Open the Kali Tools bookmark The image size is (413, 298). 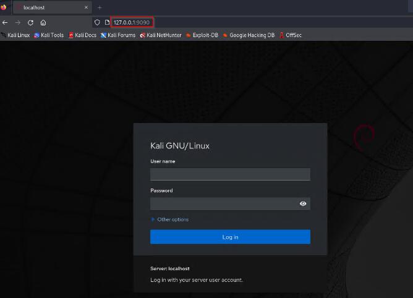pos(49,35)
